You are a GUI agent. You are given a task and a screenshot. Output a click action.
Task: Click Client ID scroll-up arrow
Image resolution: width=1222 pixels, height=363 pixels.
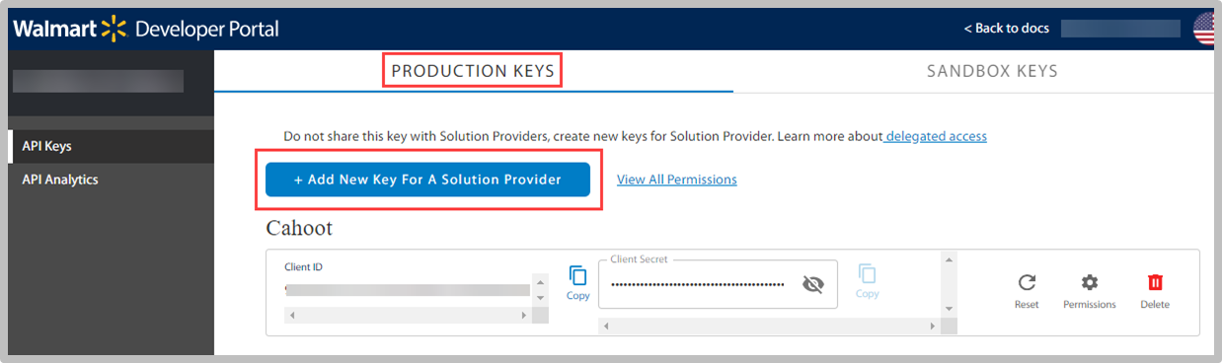coord(540,281)
